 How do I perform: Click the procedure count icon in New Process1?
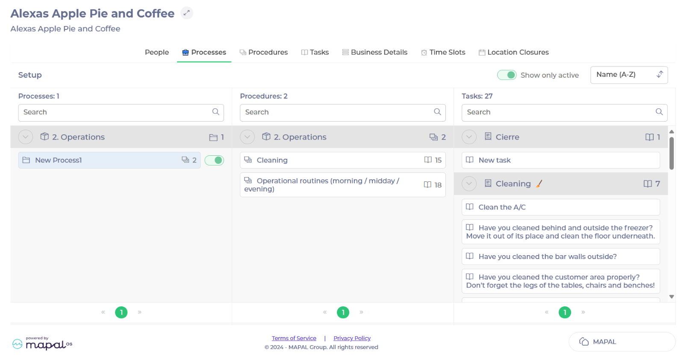(186, 160)
